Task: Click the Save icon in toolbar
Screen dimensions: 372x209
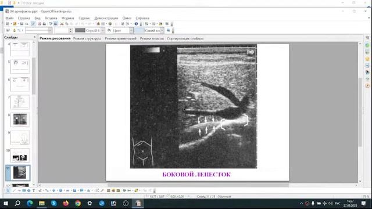Action: click(22, 24)
